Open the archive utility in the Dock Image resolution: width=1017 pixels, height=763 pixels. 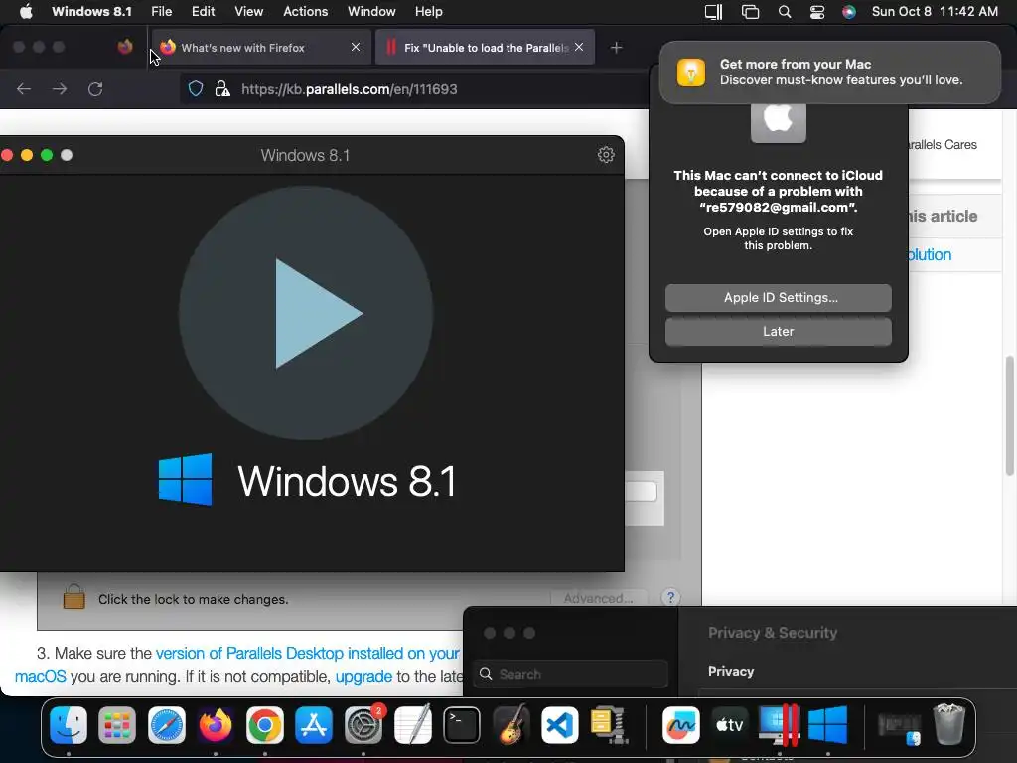tap(609, 724)
